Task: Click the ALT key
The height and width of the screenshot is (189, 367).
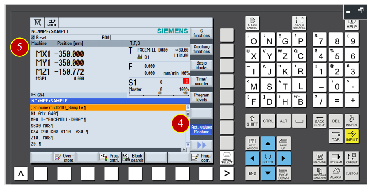Action: (283, 121)
